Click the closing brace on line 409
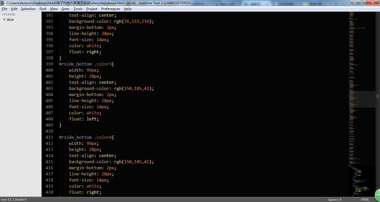This screenshot has width=380, height=202. pyautogui.click(x=60, y=125)
